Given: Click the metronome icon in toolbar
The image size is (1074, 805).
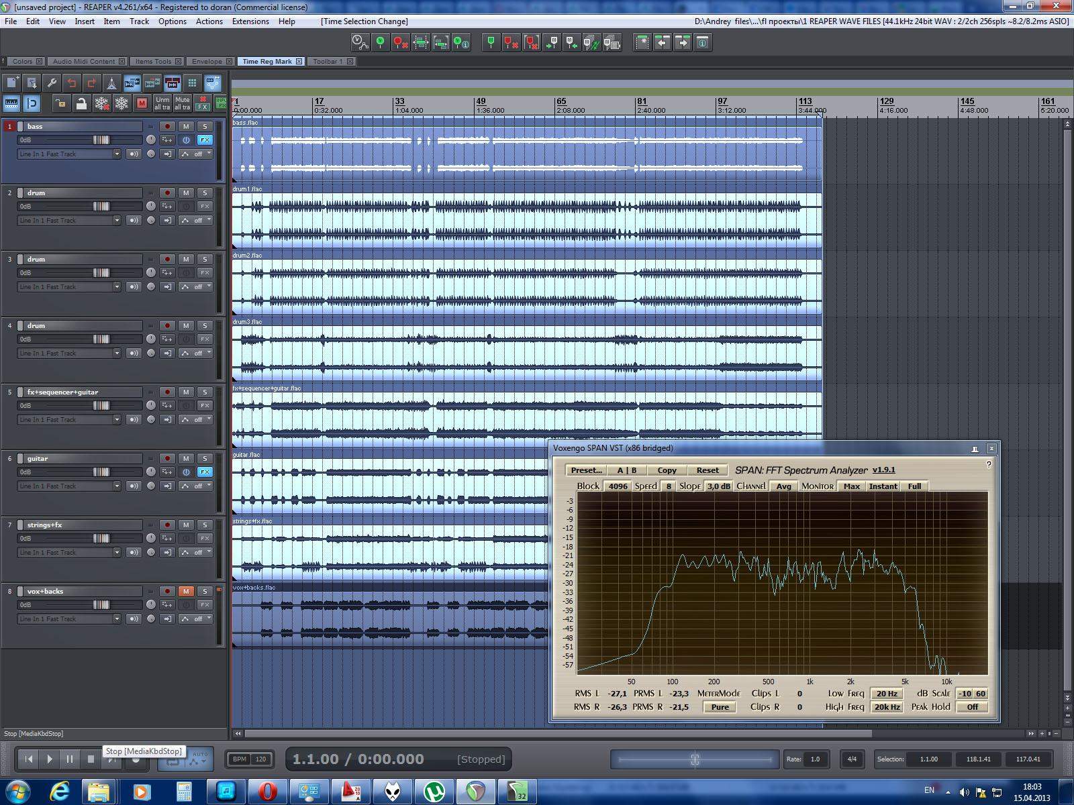Looking at the screenshot, I should click(111, 83).
